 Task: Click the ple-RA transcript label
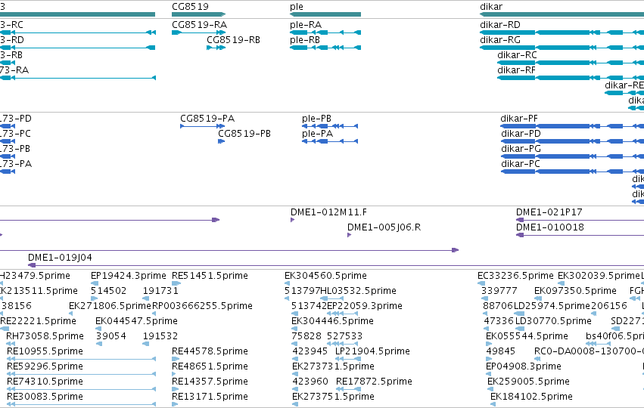click(x=306, y=25)
